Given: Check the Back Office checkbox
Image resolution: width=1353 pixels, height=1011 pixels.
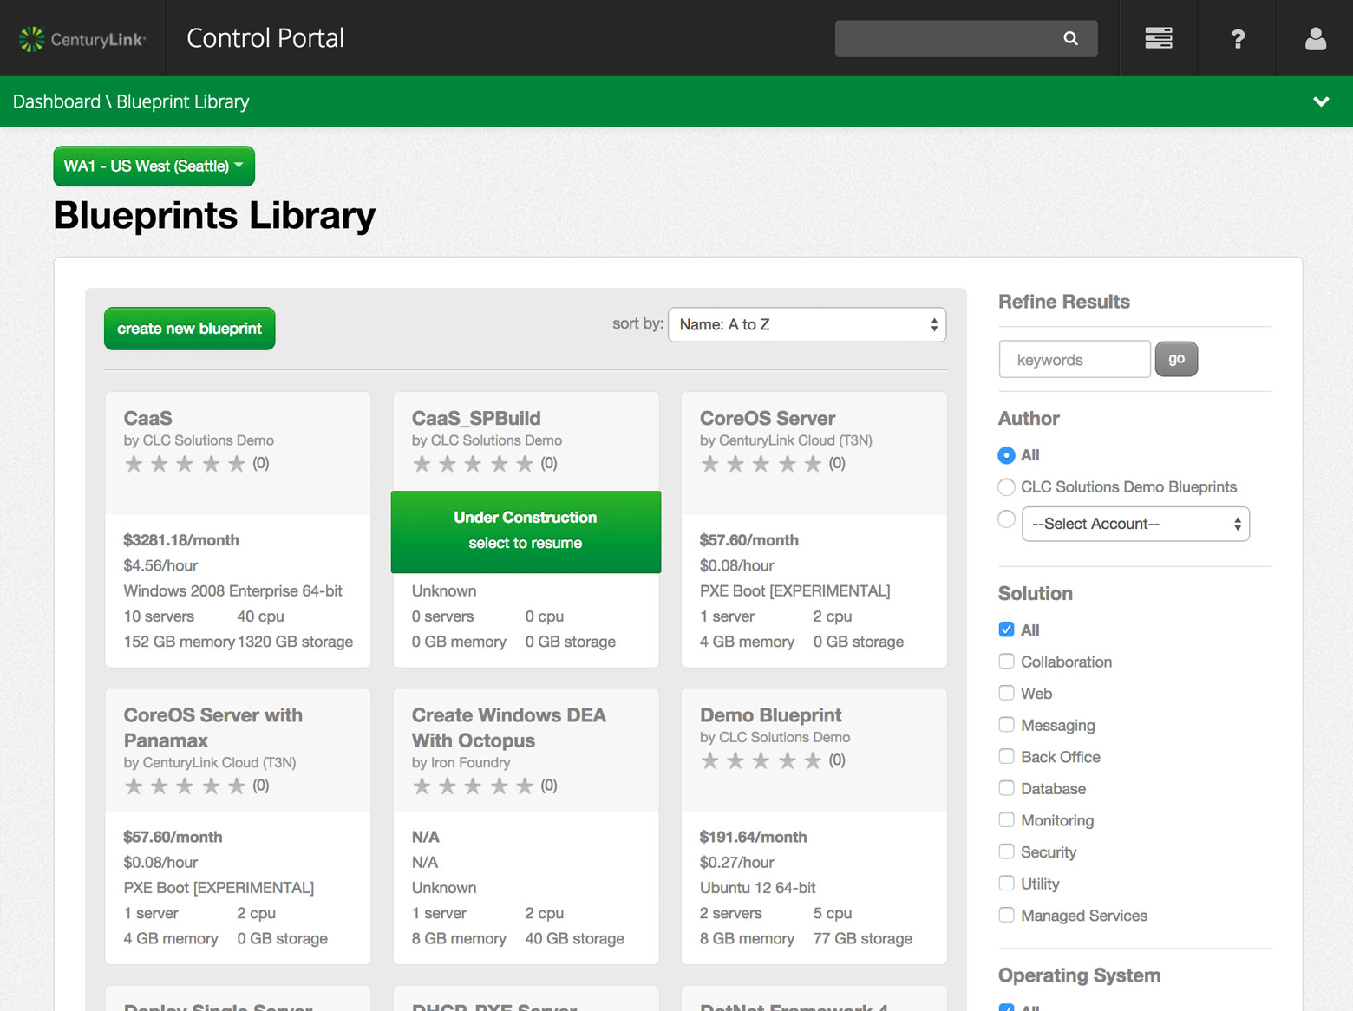Looking at the screenshot, I should pos(1006,756).
